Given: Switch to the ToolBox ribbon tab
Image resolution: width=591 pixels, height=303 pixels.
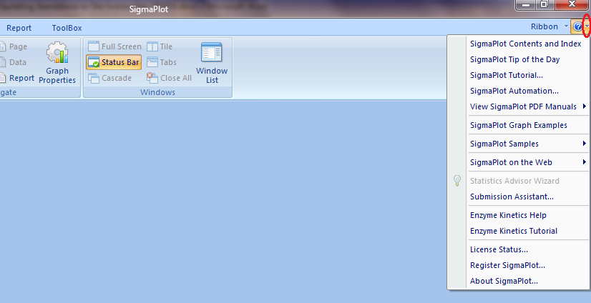Looking at the screenshot, I should [x=67, y=28].
